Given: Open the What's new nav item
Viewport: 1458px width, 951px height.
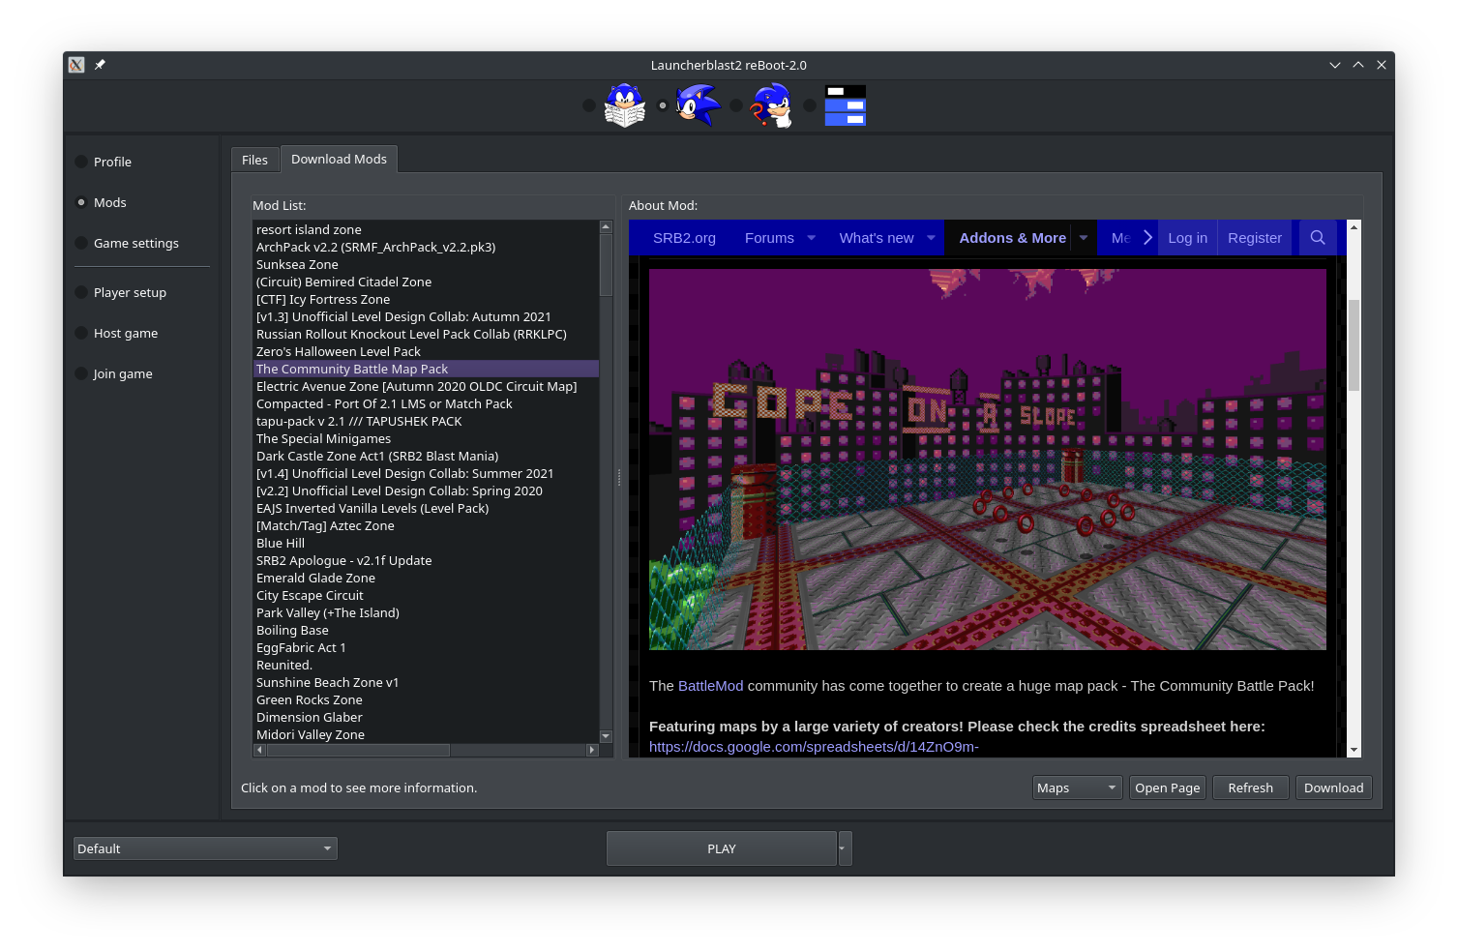Looking at the screenshot, I should pyautogui.click(x=877, y=238).
